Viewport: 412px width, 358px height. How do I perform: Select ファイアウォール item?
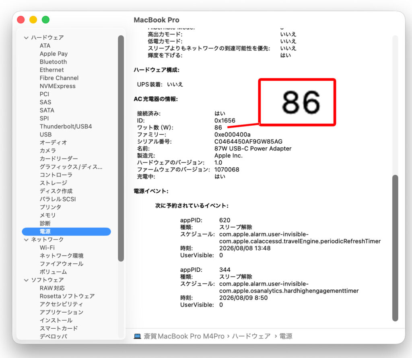(x=62, y=264)
